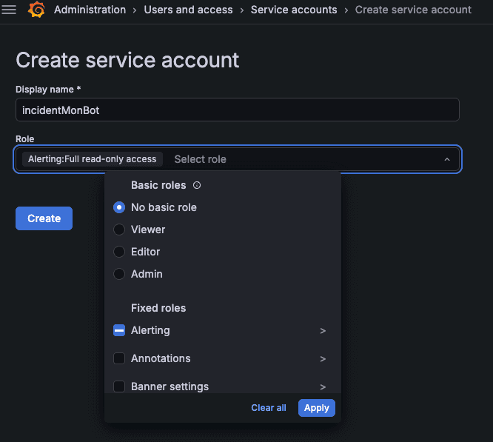493x442 pixels.
Task: Select the Editor basic role
Action: 119,252
